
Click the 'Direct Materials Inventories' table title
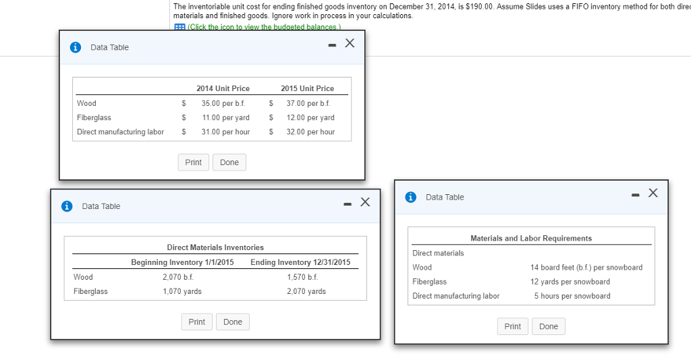(215, 247)
